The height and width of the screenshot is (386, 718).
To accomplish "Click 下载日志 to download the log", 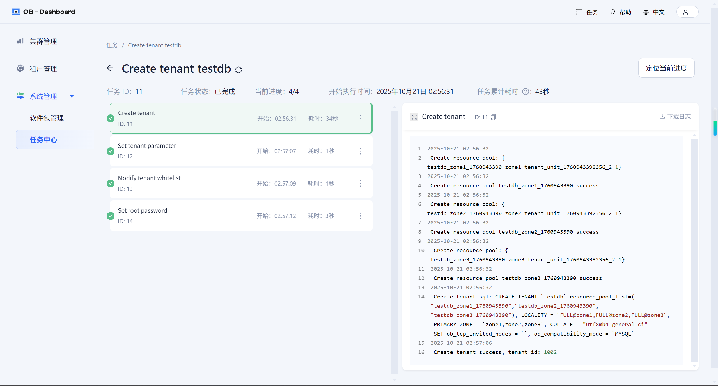I will point(675,116).
